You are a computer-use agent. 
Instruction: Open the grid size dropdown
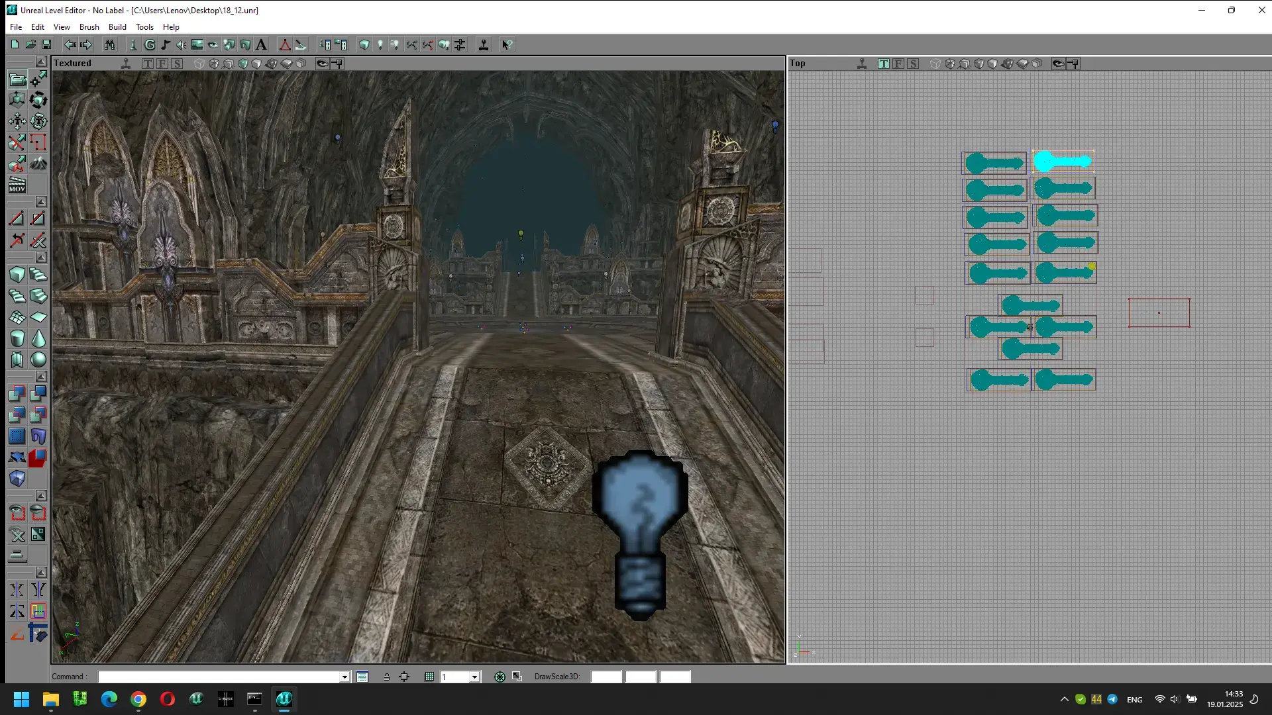(x=474, y=677)
